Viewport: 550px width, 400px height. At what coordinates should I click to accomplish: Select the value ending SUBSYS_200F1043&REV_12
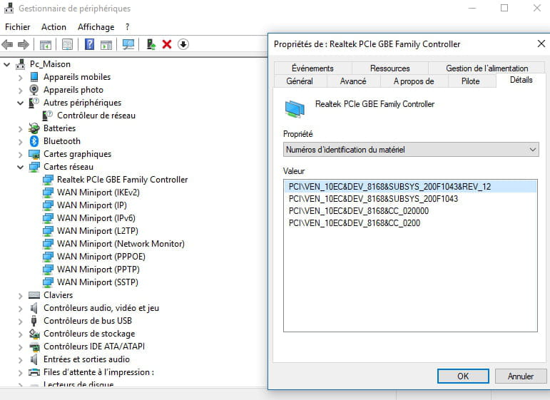coord(410,187)
